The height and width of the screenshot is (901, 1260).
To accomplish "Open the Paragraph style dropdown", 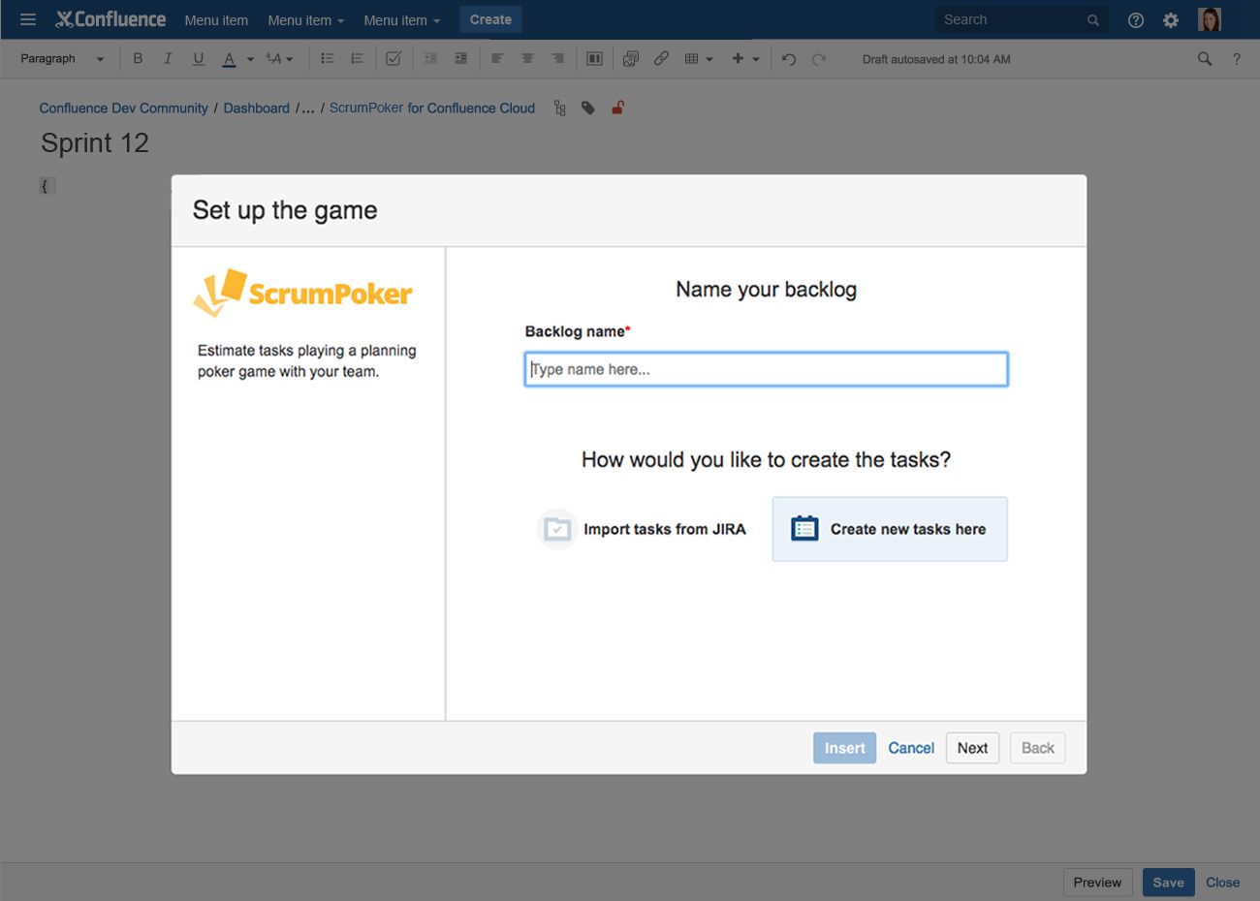I will [61, 59].
